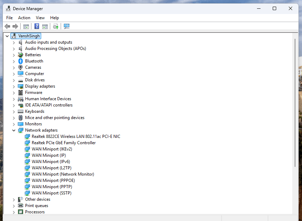Click Show/Hide Console Tree toolbar icon
Viewport: 302px width, 221px height.
(26, 26)
